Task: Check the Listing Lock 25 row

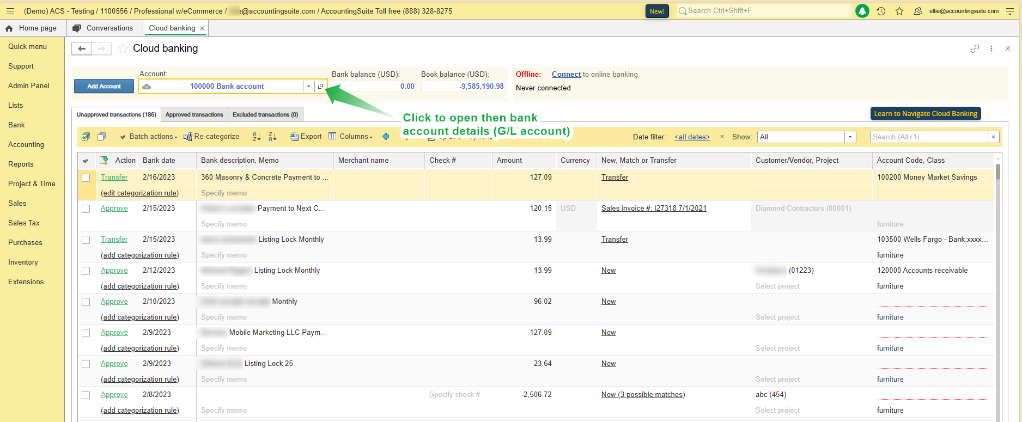Action: click(x=86, y=364)
